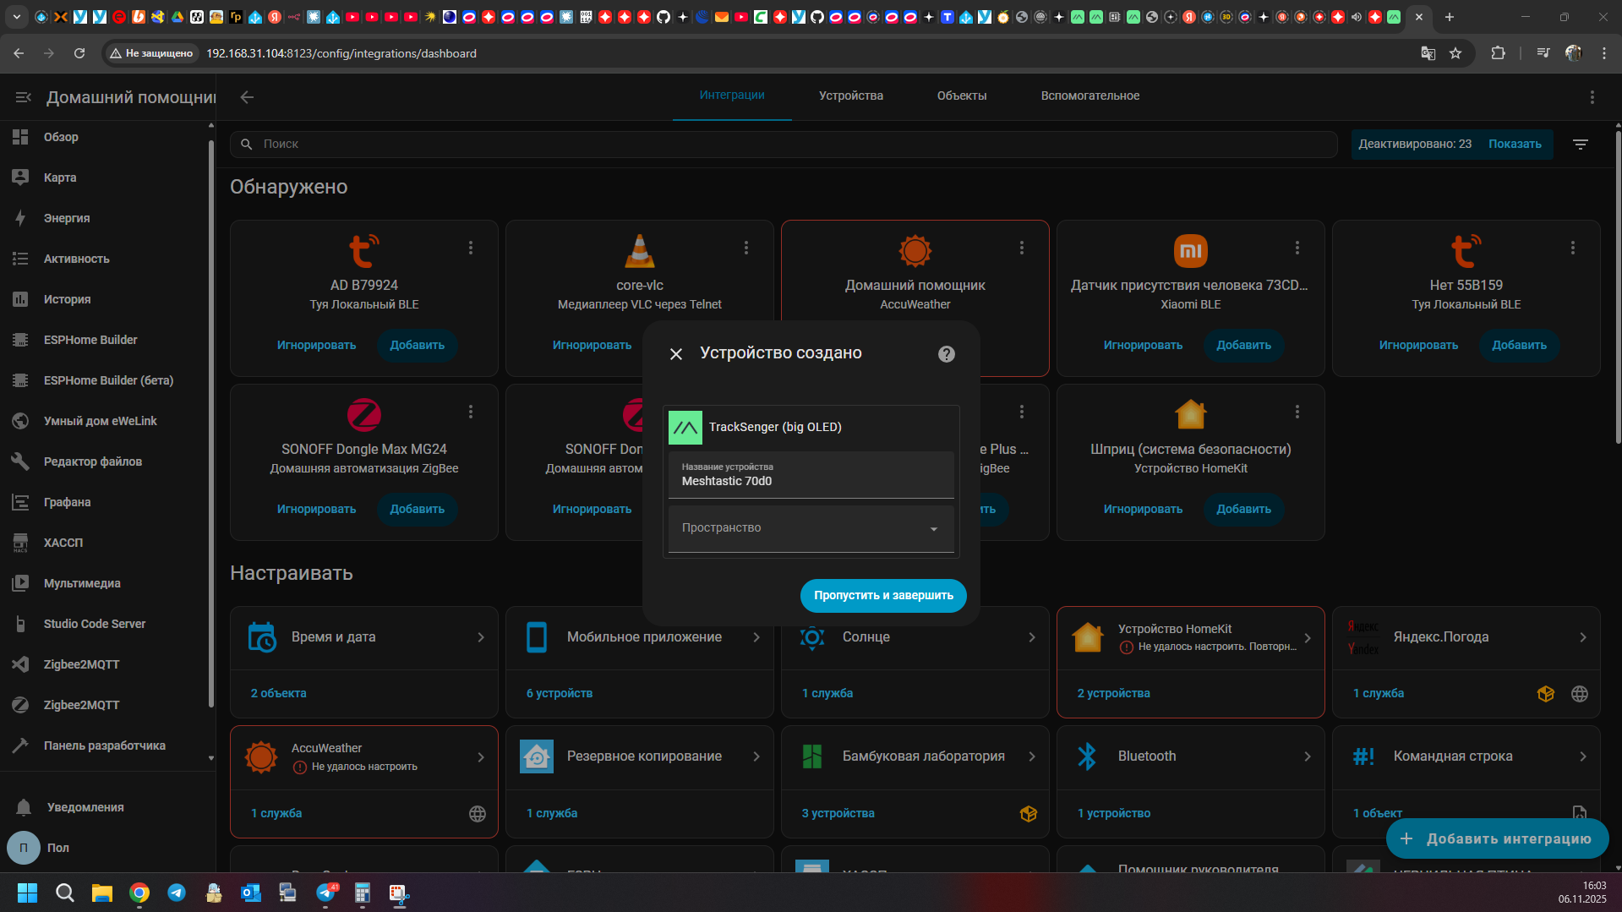Open Графана from the sidebar
The height and width of the screenshot is (912, 1622).
click(67, 502)
